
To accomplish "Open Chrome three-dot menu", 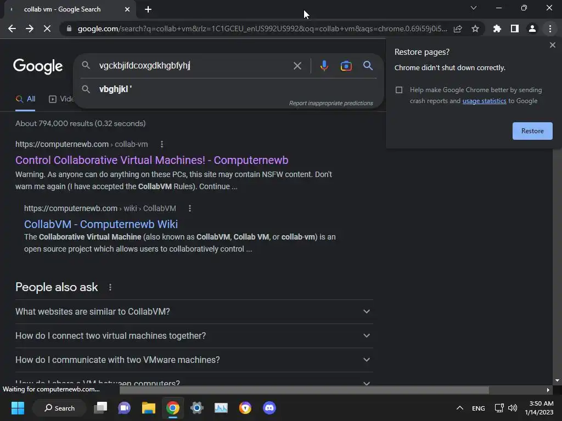I will coord(550,29).
